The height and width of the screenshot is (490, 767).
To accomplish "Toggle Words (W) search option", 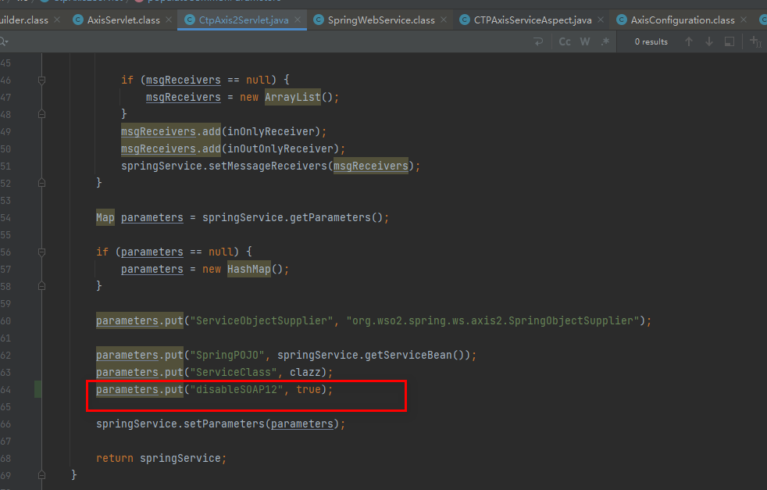I will [x=585, y=41].
